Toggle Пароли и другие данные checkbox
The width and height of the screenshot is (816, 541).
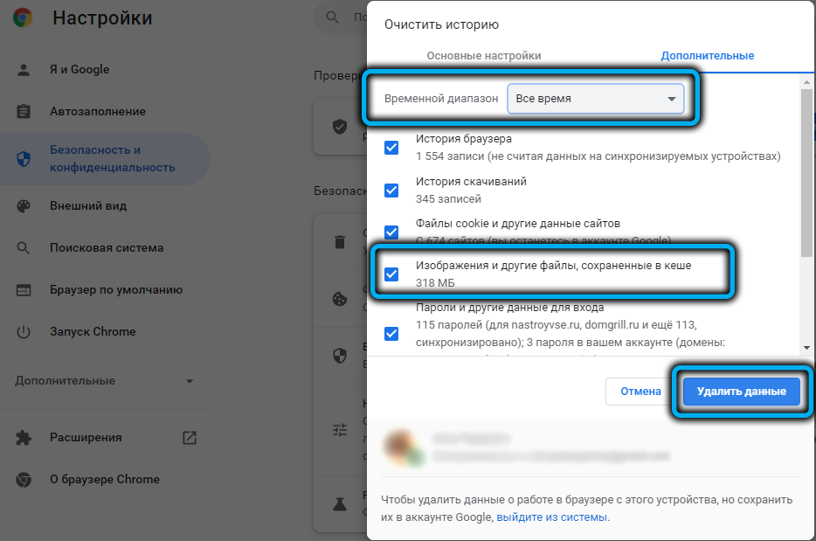(x=391, y=334)
